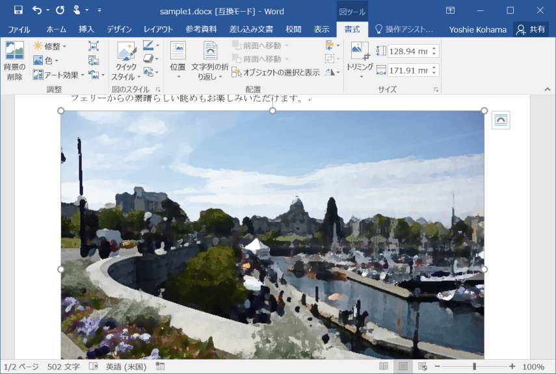Click the compress pictures icon
The image size is (556, 374).
tap(94, 46)
